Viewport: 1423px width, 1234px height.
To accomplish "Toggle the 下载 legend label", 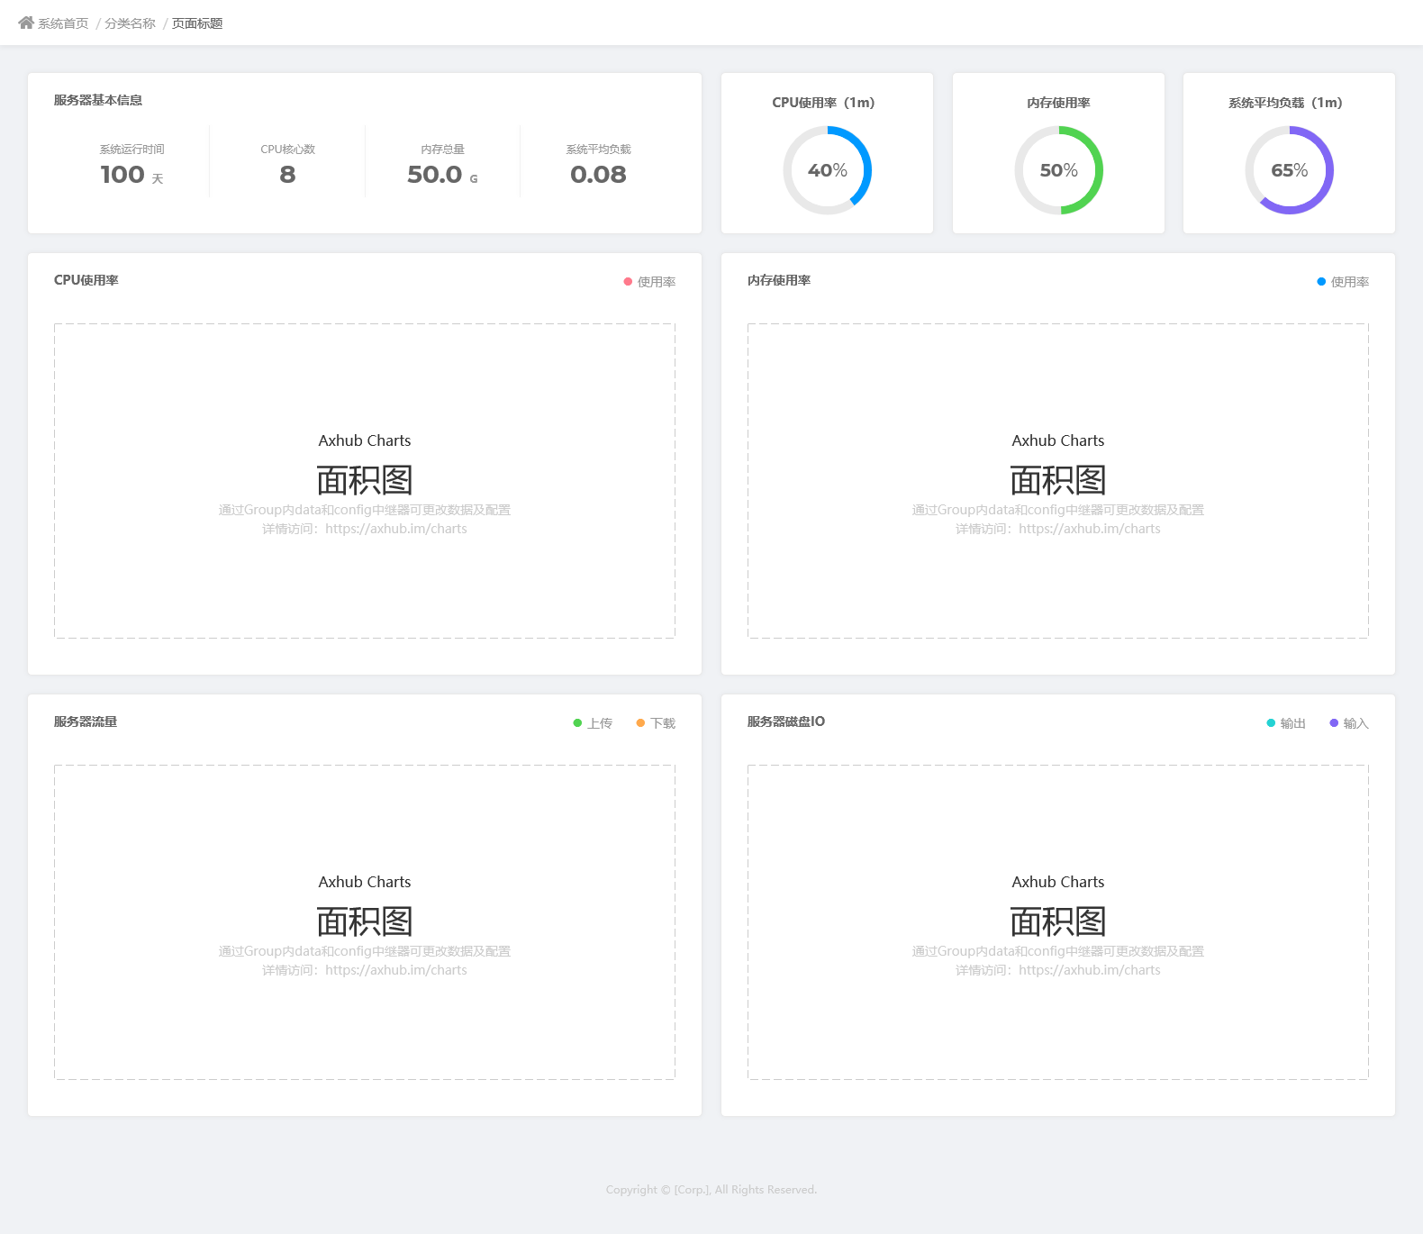I will coord(663,723).
